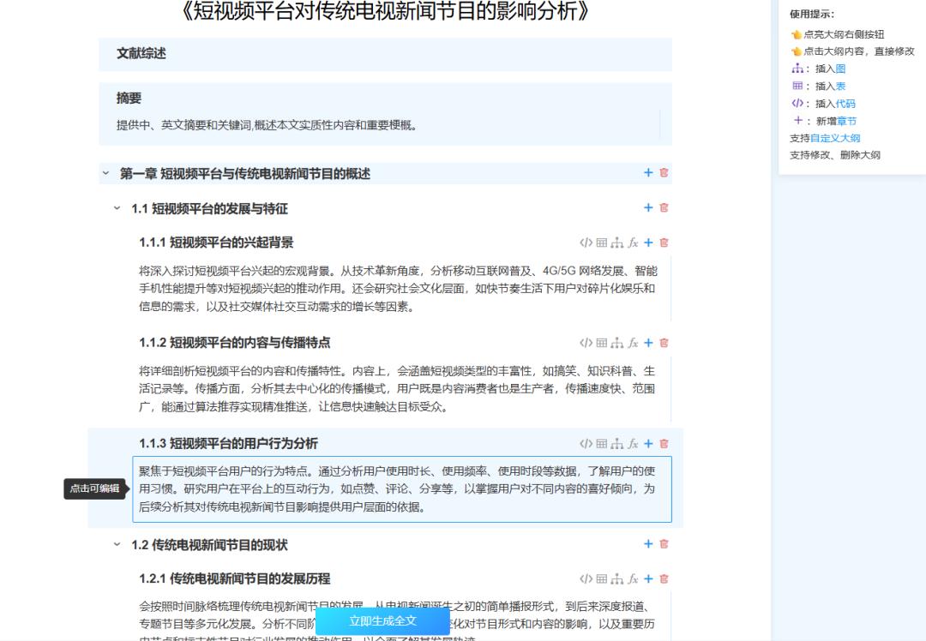The width and height of the screenshot is (926, 641).
Task: Insert diagram in 1.2.1 发展历程
Action: 617,579
